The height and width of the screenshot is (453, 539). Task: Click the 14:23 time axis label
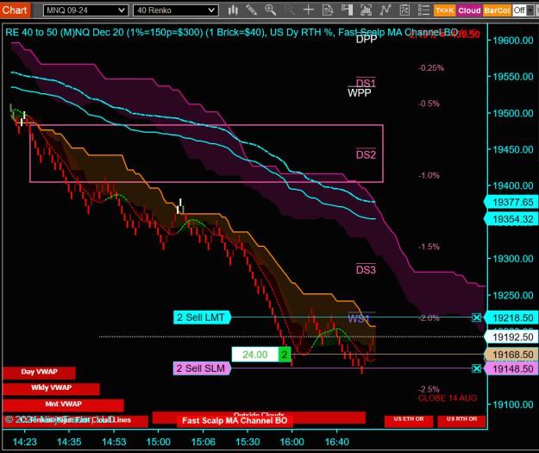[25, 442]
